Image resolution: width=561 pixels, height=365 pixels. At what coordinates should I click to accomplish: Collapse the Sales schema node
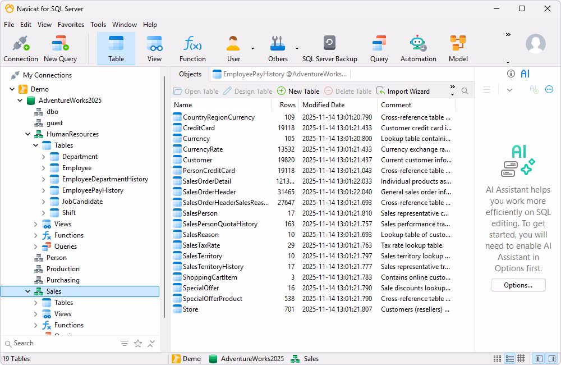pyautogui.click(x=28, y=291)
